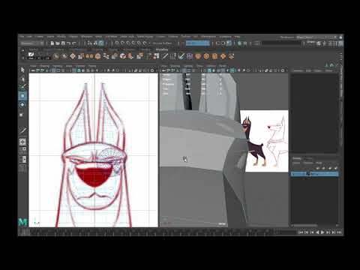
Task: Choose the Select tool arrow in toolbox
Action: pos(22,70)
